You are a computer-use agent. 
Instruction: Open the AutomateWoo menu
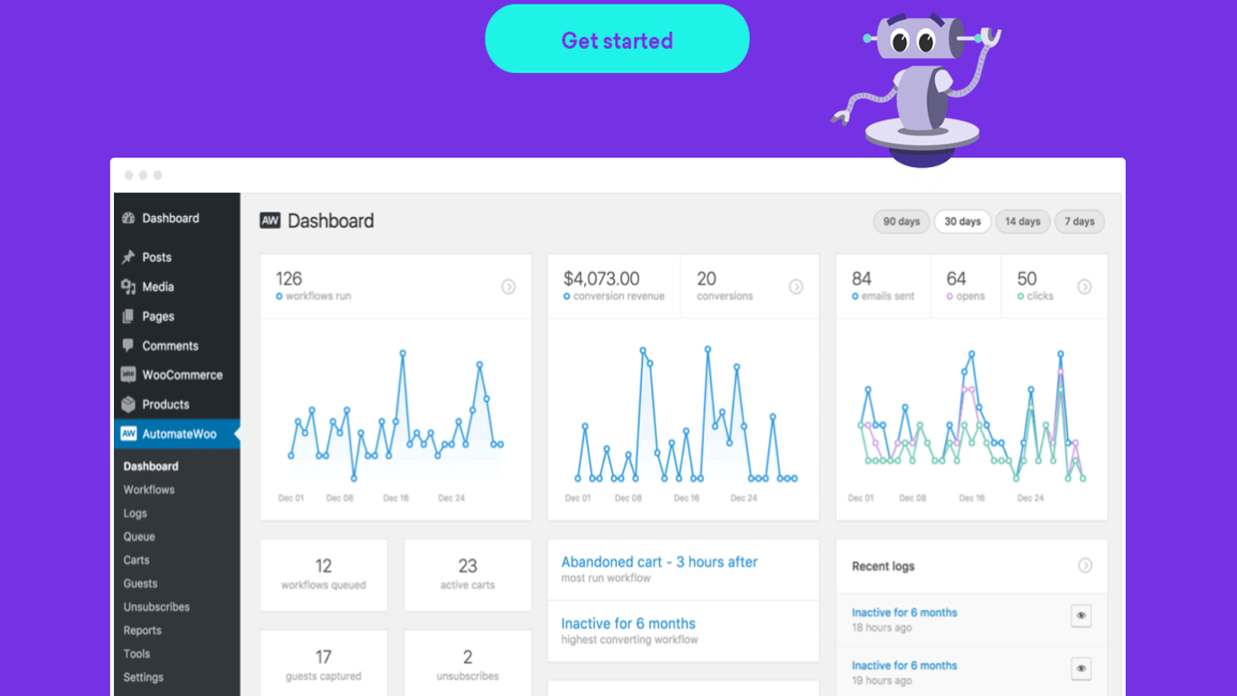point(177,434)
